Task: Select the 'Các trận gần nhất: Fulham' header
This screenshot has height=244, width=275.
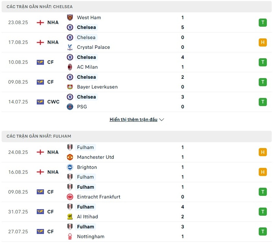Action: tap(39, 136)
